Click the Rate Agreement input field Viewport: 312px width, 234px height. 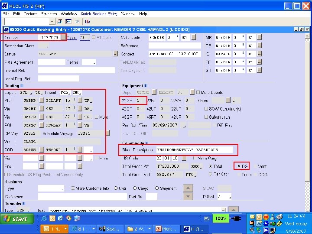coord(52,62)
